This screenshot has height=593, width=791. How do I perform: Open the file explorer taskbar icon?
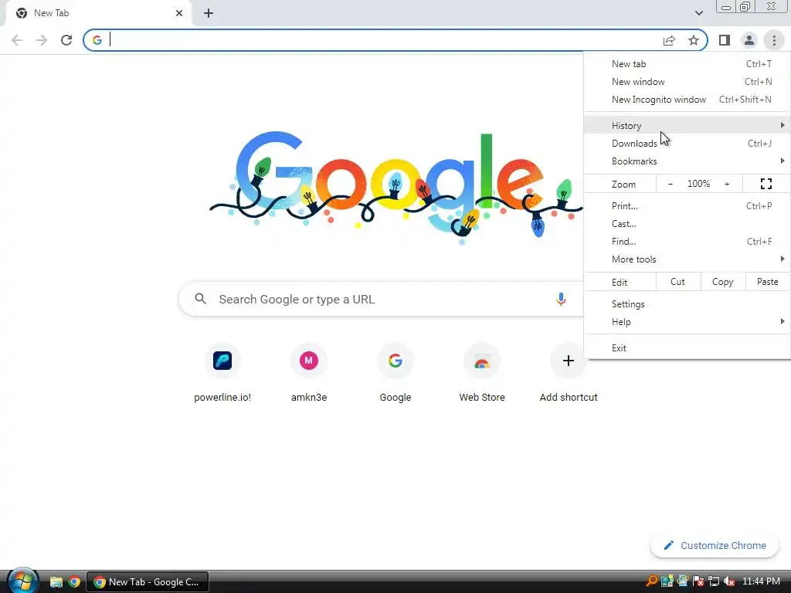[x=56, y=582]
